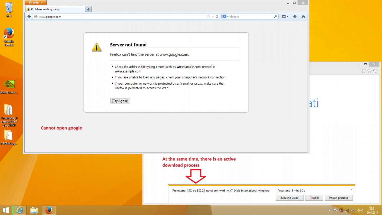Click the Server not found heading
This screenshot has width=382, height=215.
(128, 45)
